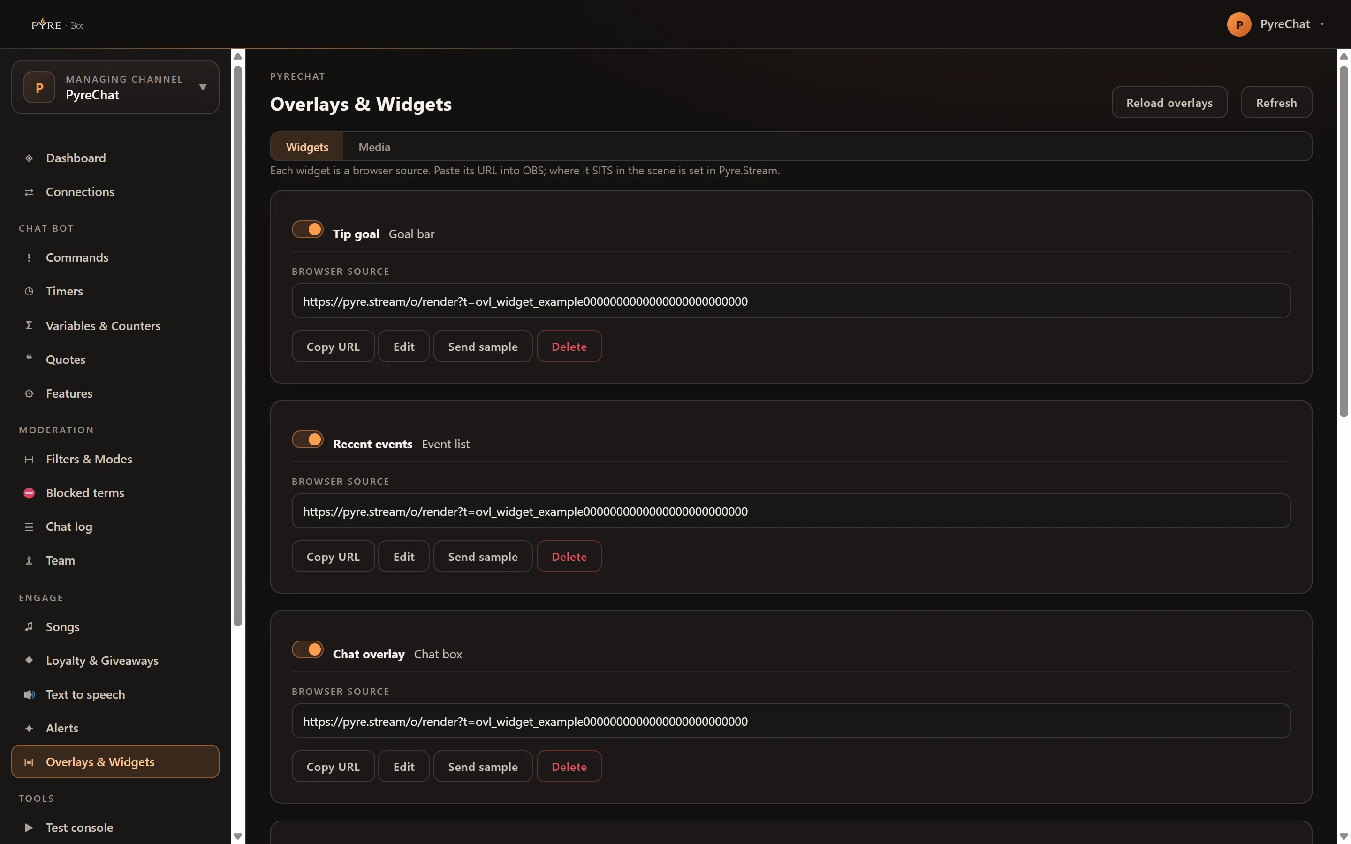Open Features settings
1351x844 pixels.
click(x=115, y=393)
